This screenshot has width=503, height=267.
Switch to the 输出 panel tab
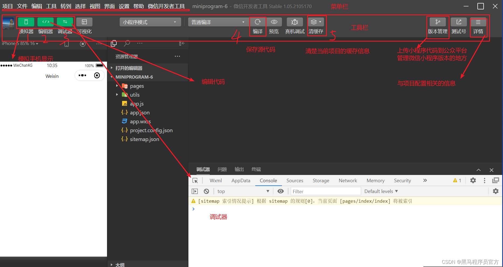(239, 169)
